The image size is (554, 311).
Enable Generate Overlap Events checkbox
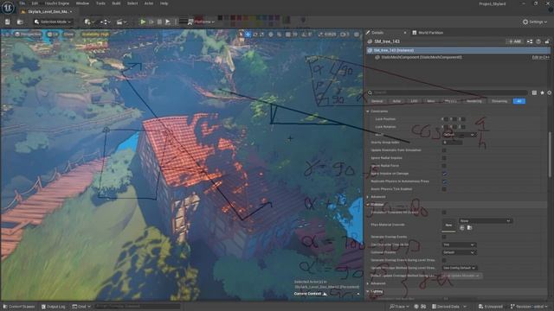444,237
